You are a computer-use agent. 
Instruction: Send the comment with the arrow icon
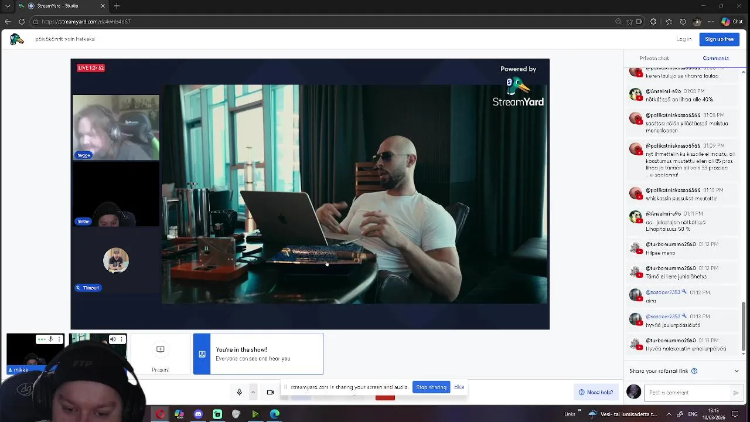tap(736, 393)
